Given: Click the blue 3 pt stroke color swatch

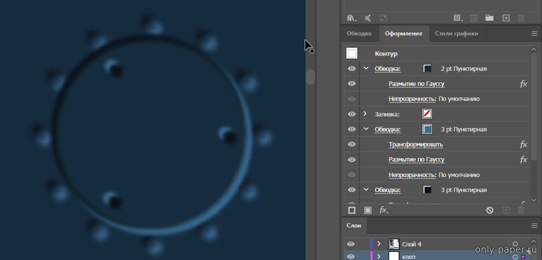Looking at the screenshot, I should click(427, 129).
